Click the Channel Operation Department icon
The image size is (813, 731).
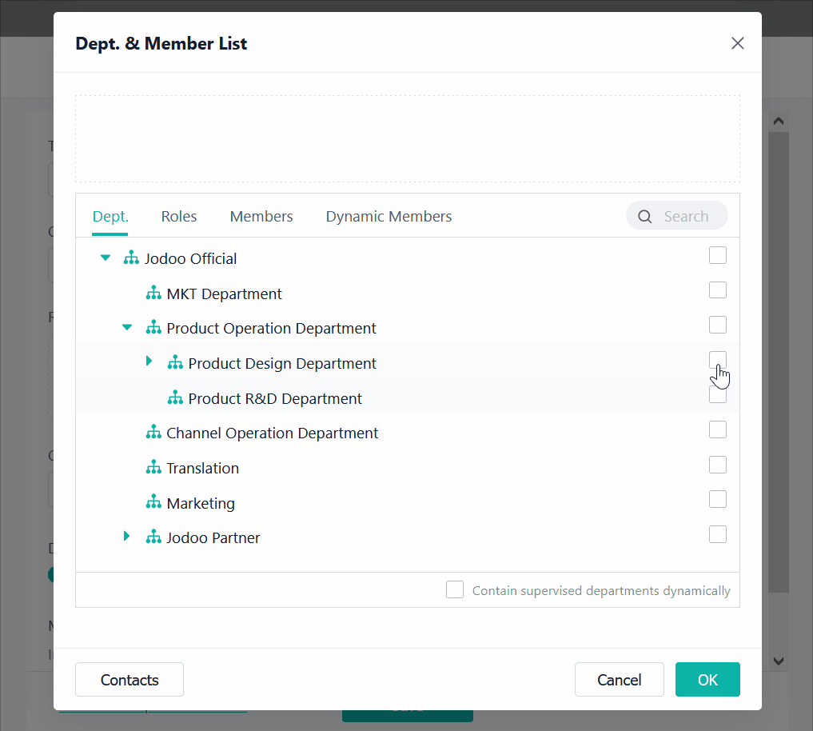coord(153,433)
